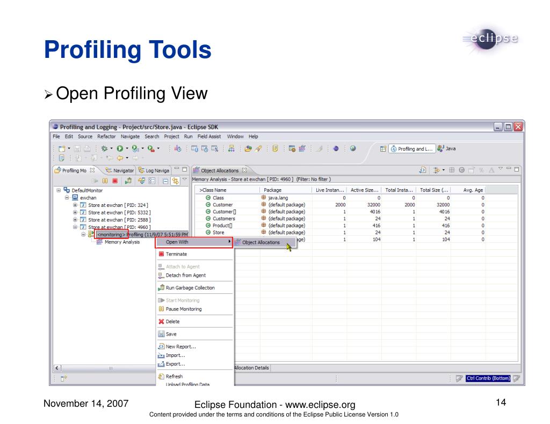Select the Profiling and Logging perspective button

pos(412,149)
